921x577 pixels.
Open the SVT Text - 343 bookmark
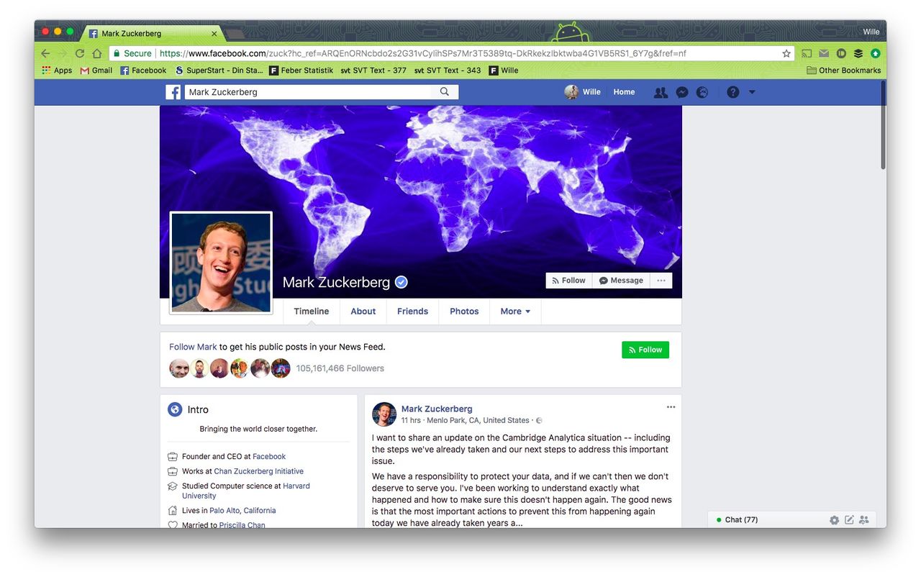point(448,71)
